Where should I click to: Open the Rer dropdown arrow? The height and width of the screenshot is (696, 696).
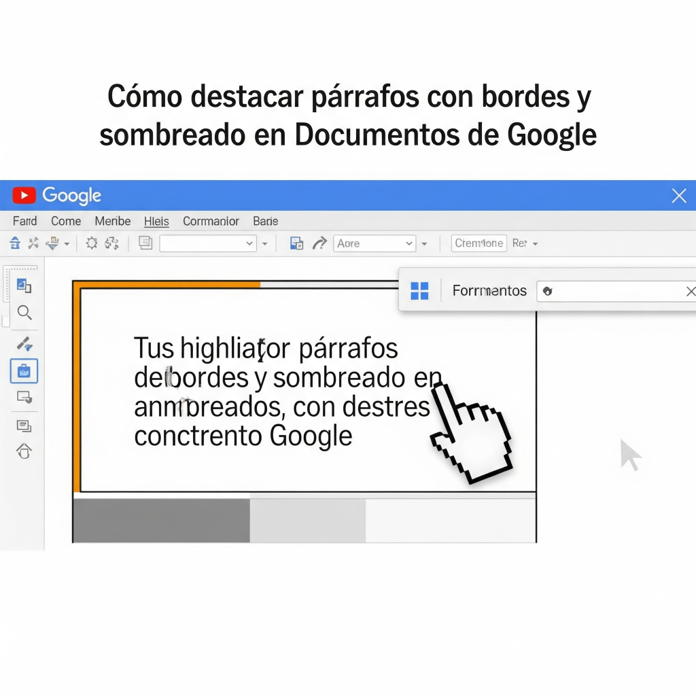click(x=535, y=243)
